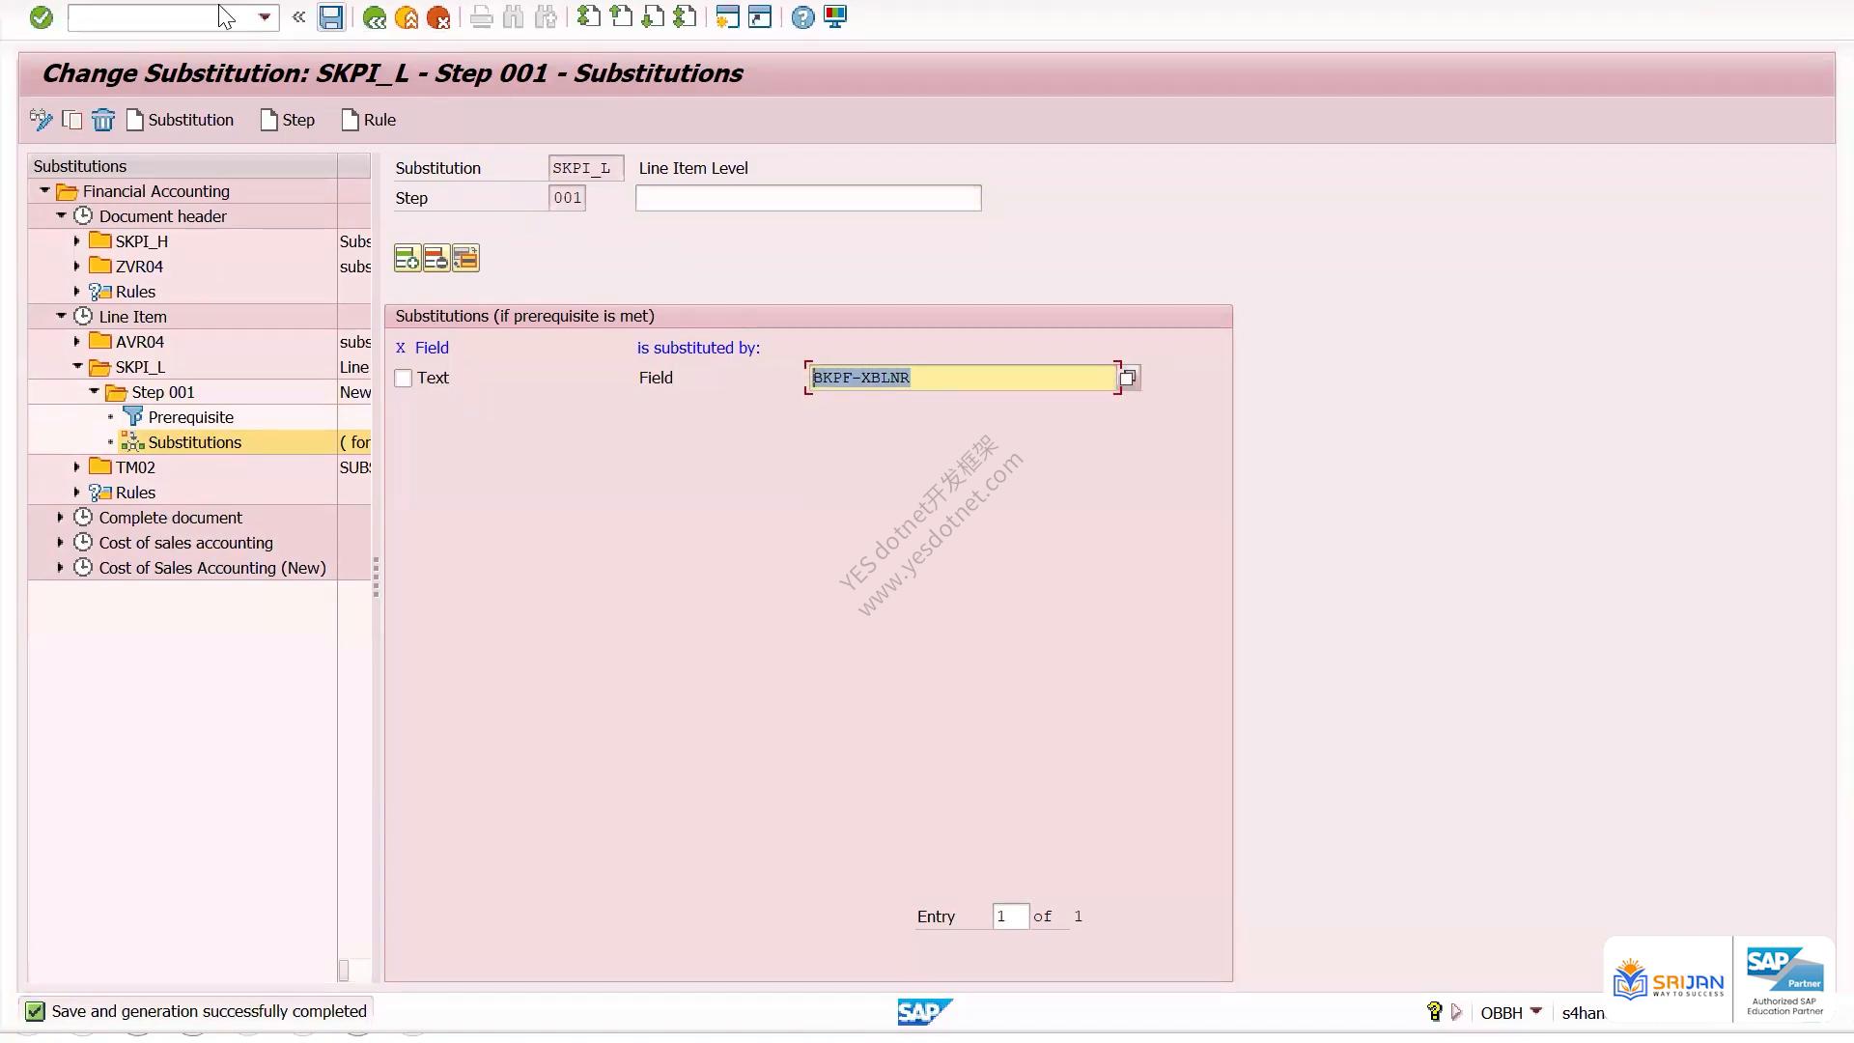Collapse the Financial Accounting folder
Image resolution: width=1854 pixels, height=1043 pixels.
[x=44, y=191]
